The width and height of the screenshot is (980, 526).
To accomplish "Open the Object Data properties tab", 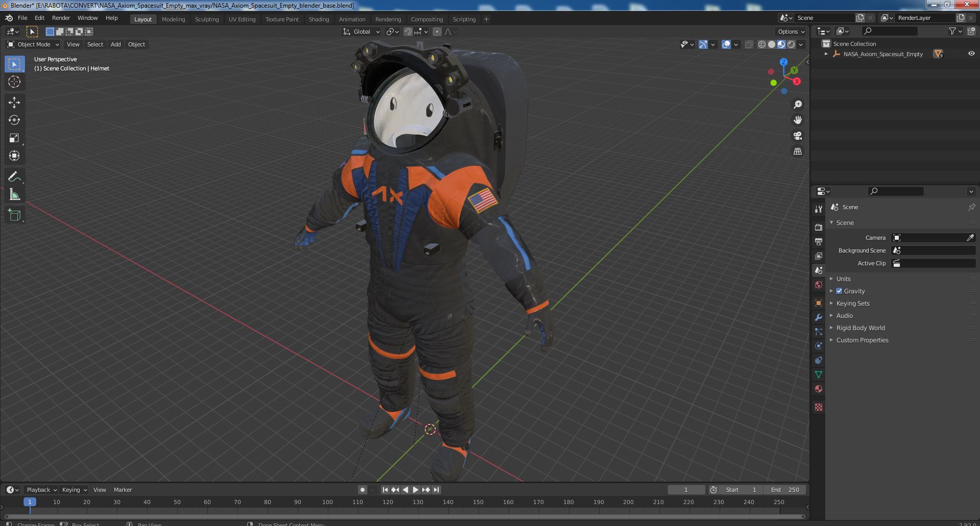I will pos(819,374).
